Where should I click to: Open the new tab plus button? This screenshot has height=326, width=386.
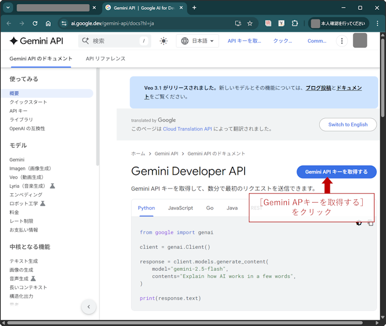pos(194,8)
